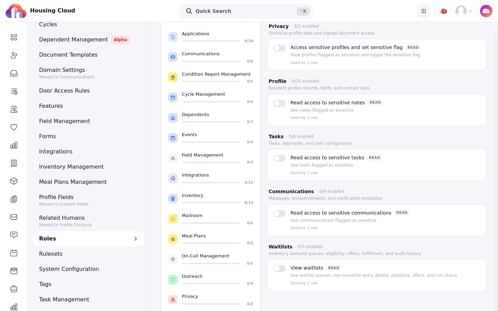Click the heart icon in left sidebar
Image resolution: width=498 pixels, height=311 pixels.
pos(14,127)
